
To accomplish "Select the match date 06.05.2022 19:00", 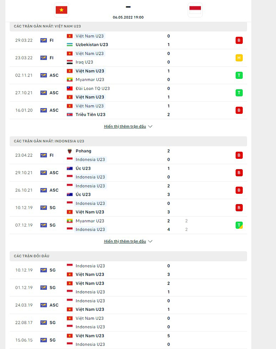I will [x=128, y=17].
